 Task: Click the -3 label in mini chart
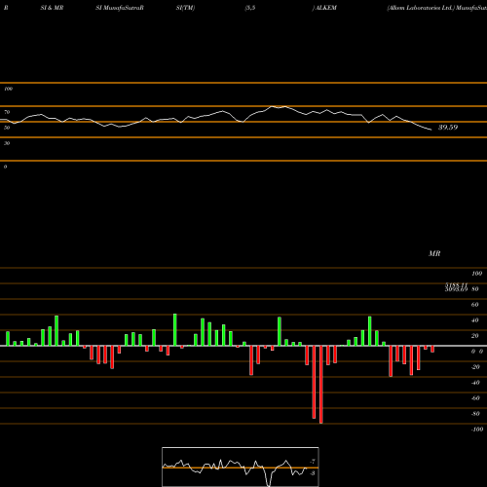tap(313, 473)
